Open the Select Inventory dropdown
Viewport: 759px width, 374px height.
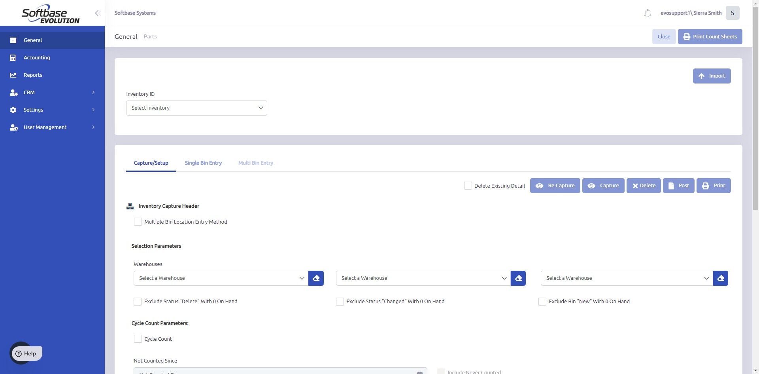click(196, 108)
